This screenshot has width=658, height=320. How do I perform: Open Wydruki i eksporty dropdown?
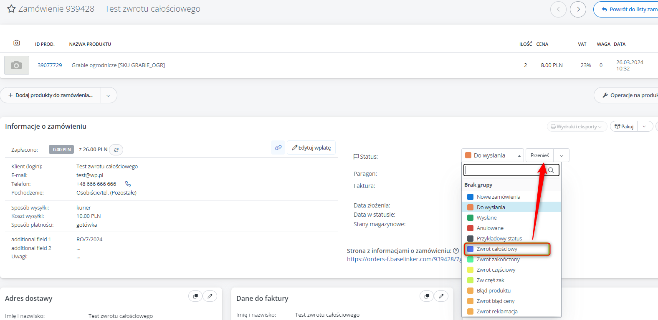pos(577,127)
